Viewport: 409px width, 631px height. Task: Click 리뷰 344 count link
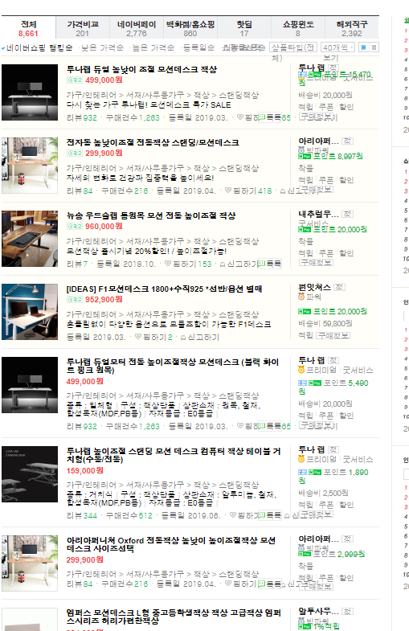pyautogui.click(x=82, y=515)
